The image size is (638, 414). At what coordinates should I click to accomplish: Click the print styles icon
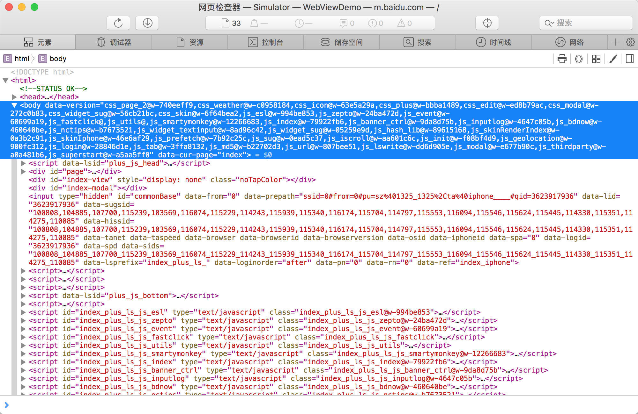(x=562, y=59)
